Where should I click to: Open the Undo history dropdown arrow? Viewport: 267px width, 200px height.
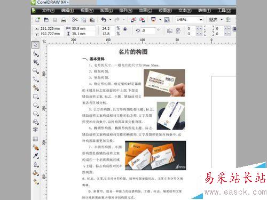pos(111,20)
